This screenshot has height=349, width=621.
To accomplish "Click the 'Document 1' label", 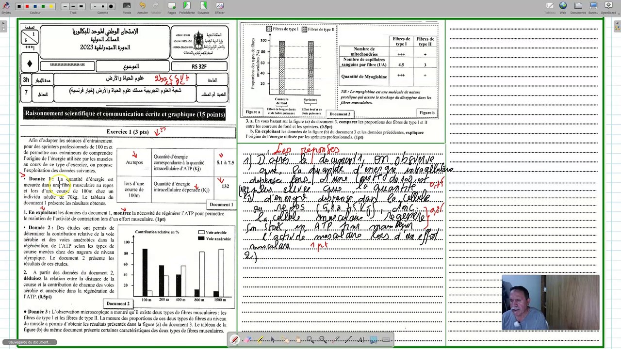I will point(221,205).
